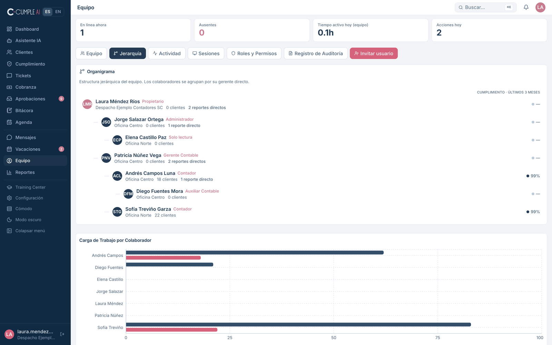Switch to the Equipo tab
Viewport: 552px width, 345px height.
91,53
